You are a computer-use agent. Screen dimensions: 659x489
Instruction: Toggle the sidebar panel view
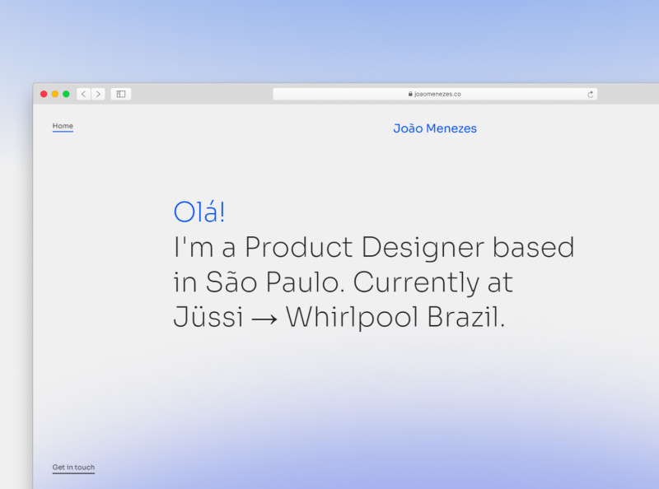coord(120,94)
